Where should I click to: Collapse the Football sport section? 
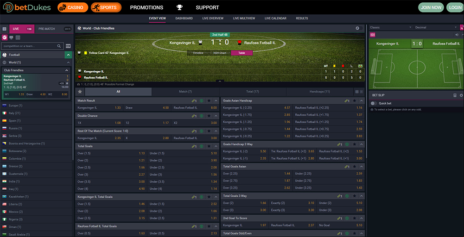click(68, 55)
